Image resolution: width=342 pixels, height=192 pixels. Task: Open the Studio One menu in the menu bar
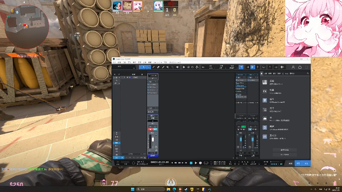pyautogui.click(x=157, y=62)
